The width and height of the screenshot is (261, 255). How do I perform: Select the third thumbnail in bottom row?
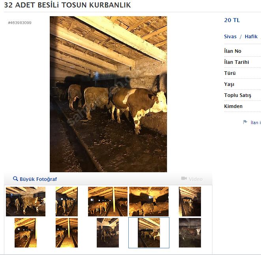[108, 233]
